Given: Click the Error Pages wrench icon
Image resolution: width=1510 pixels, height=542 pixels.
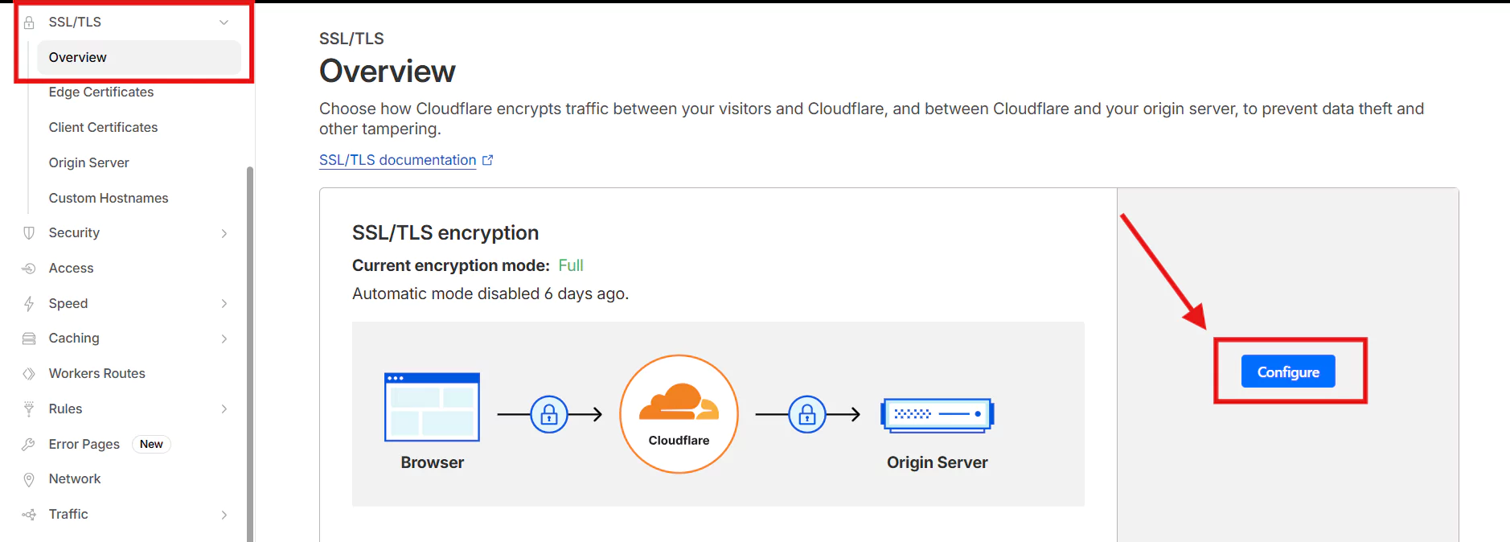Looking at the screenshot, I should tap(29, 445).
